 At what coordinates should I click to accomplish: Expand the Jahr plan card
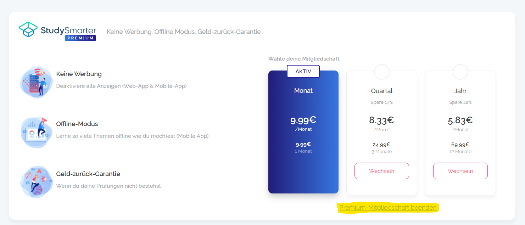460,131
